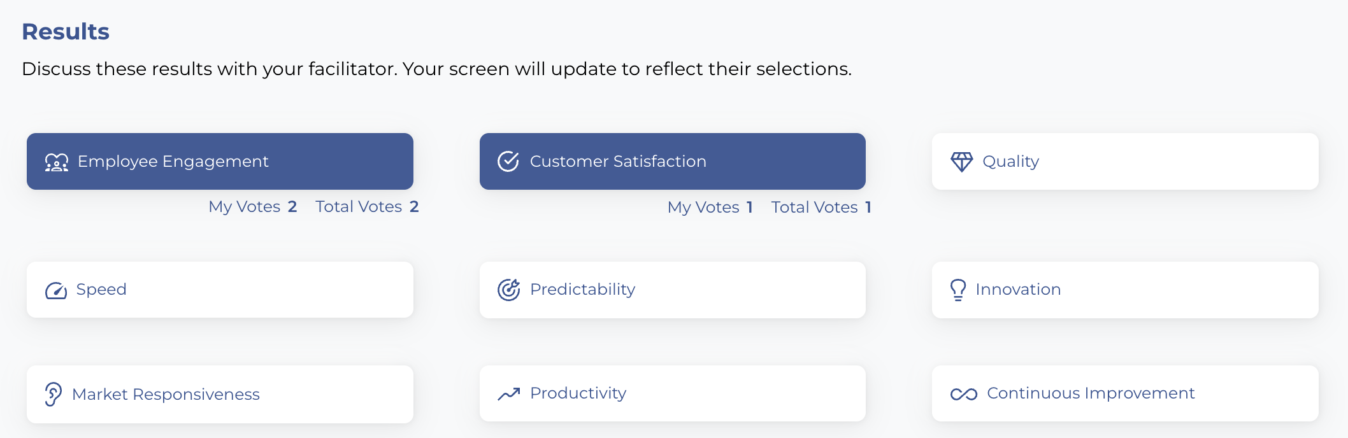This screenshot has width=1348, height=438.
Task: Click the Continuous Improvement infinity icon
Action: [x=963, y=394]
